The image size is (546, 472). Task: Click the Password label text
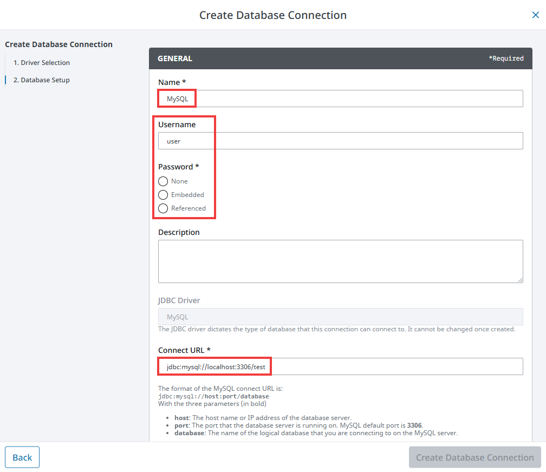tap(178, 167)
